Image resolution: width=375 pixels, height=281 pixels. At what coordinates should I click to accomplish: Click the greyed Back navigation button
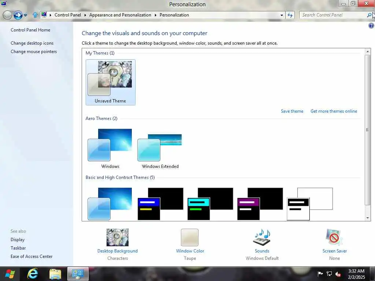tap(7, 15)
